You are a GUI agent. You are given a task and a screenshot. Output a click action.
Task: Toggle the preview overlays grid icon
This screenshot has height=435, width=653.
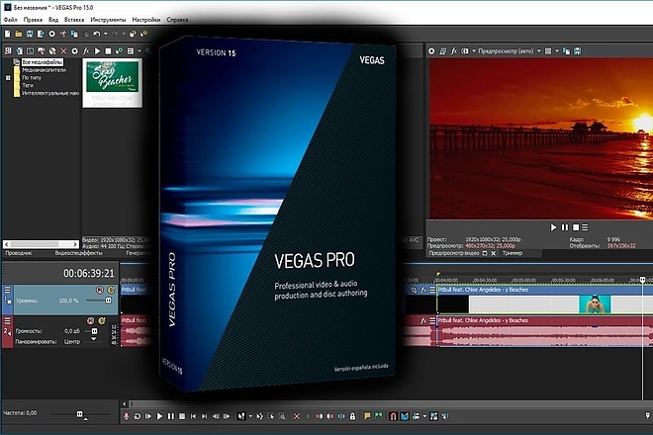(x=548, y=50)
